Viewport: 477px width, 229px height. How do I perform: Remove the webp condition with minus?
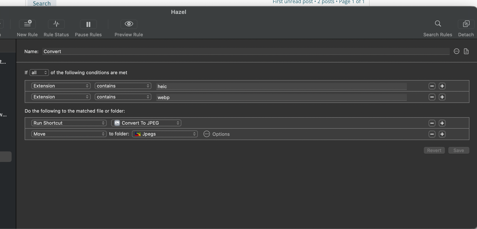[432, 97]
